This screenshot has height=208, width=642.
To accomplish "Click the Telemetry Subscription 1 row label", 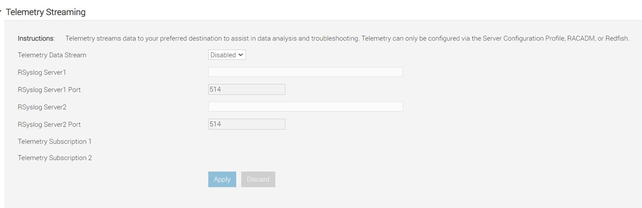I will tap(55, 141).
